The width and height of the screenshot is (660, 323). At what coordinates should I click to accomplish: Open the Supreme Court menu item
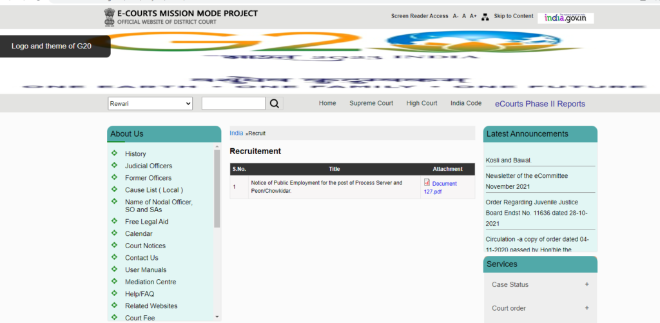[x=371, y=103]
